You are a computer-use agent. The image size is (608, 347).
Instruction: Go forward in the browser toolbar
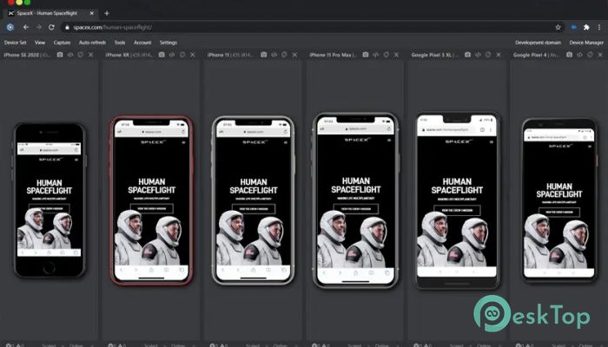[x=39, y=27]
